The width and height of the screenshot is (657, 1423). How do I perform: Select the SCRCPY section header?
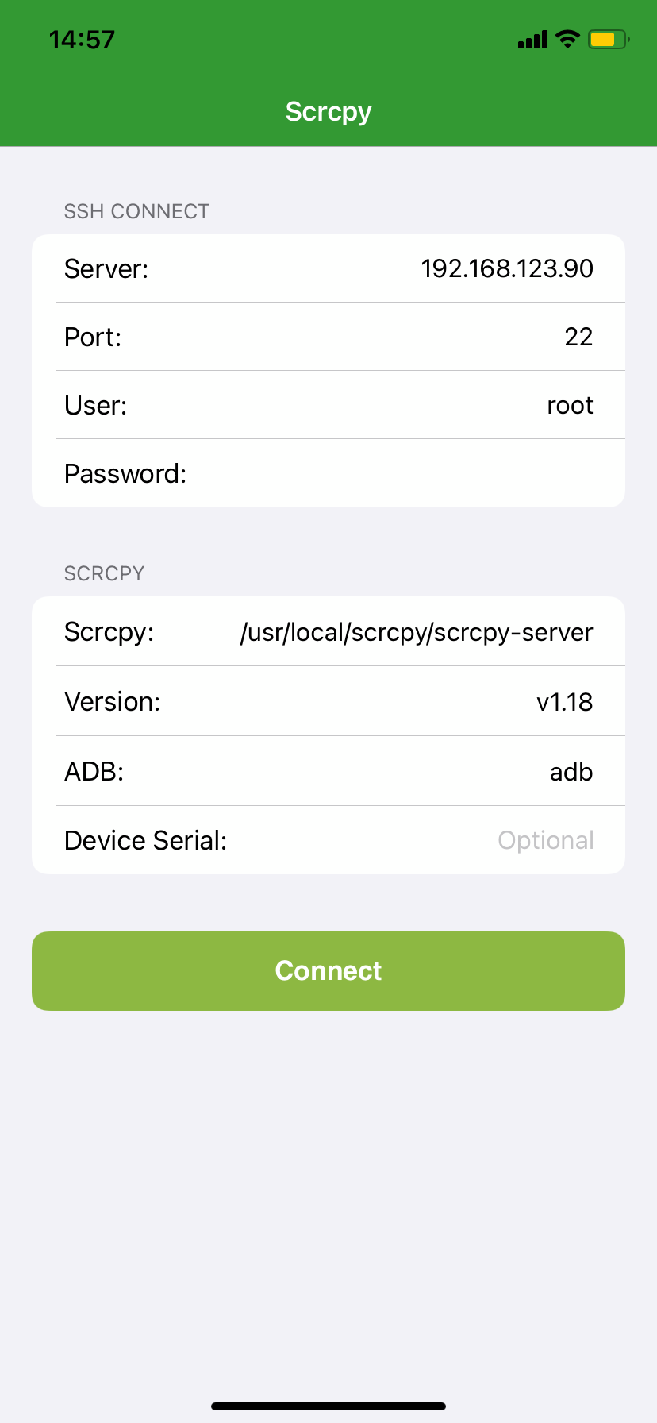[104, 573]
